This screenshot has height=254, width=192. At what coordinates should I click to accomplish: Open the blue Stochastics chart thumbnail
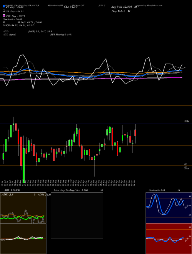(x=169, y=208)
